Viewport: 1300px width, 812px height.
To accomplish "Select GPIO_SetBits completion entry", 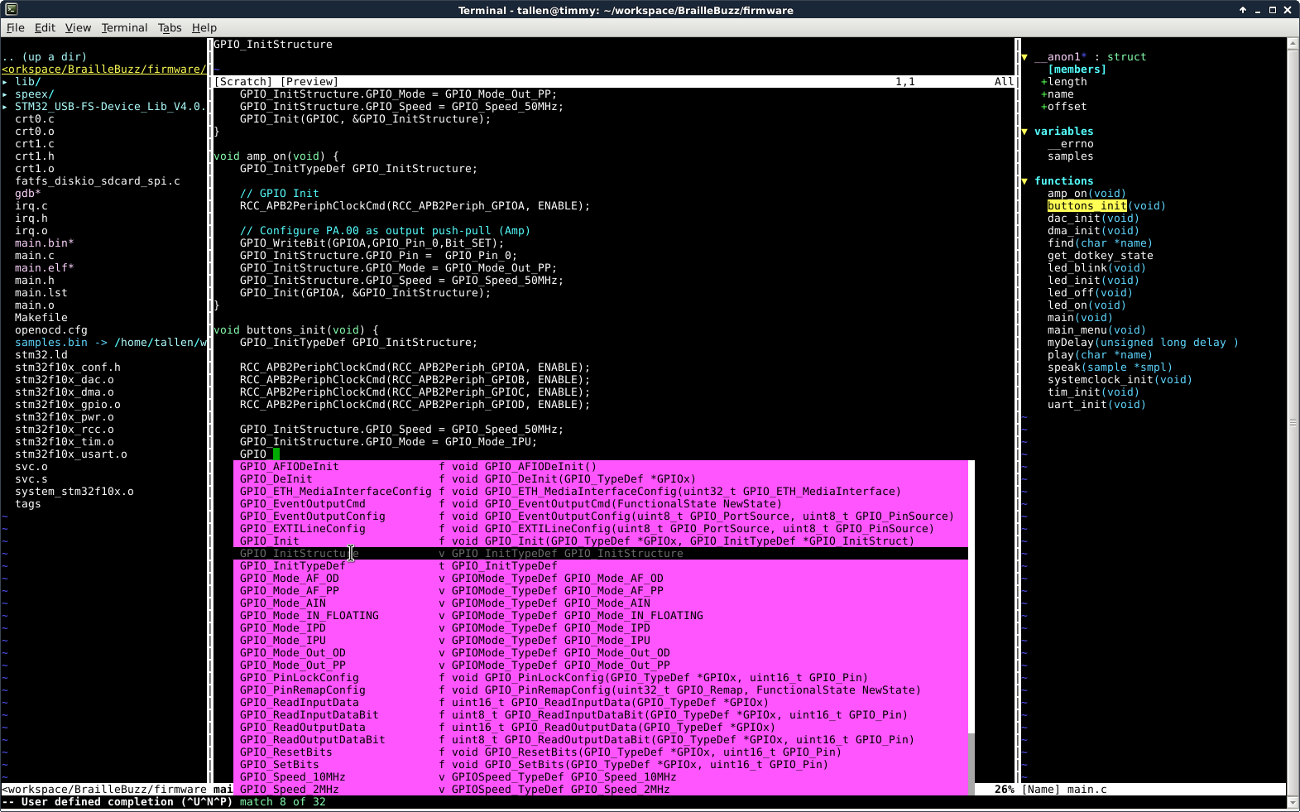I will point(601,765).
